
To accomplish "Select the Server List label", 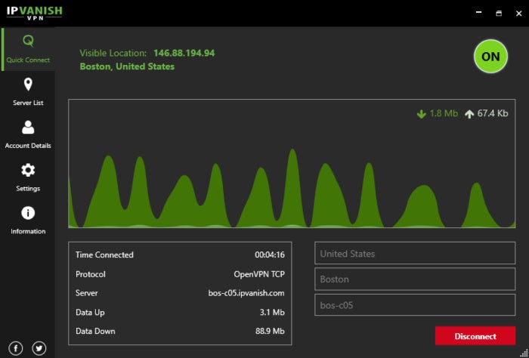I will (28, 103).
